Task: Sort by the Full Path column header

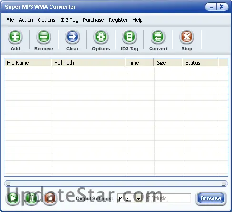Action: [x=88, y=63]
